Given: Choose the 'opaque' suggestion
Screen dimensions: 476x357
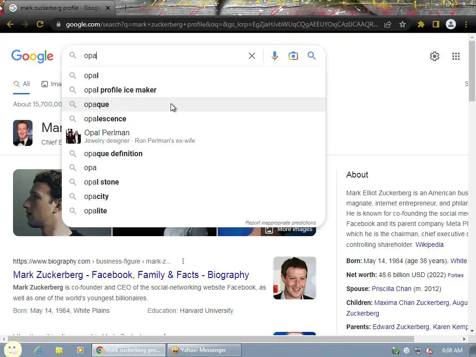Looking at the screenshot, I should point(193,104).
